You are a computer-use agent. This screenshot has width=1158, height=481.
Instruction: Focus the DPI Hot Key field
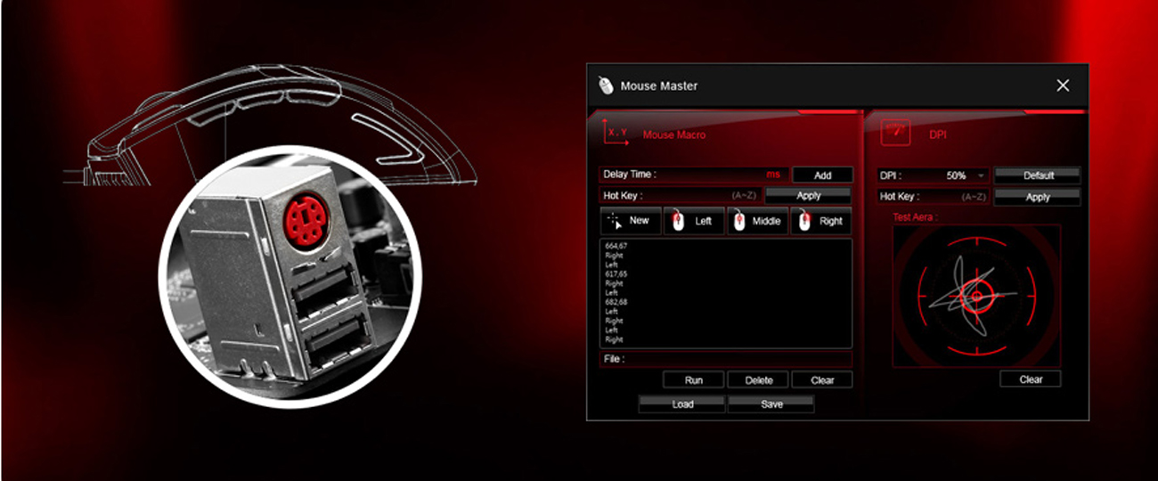(934, 197)
